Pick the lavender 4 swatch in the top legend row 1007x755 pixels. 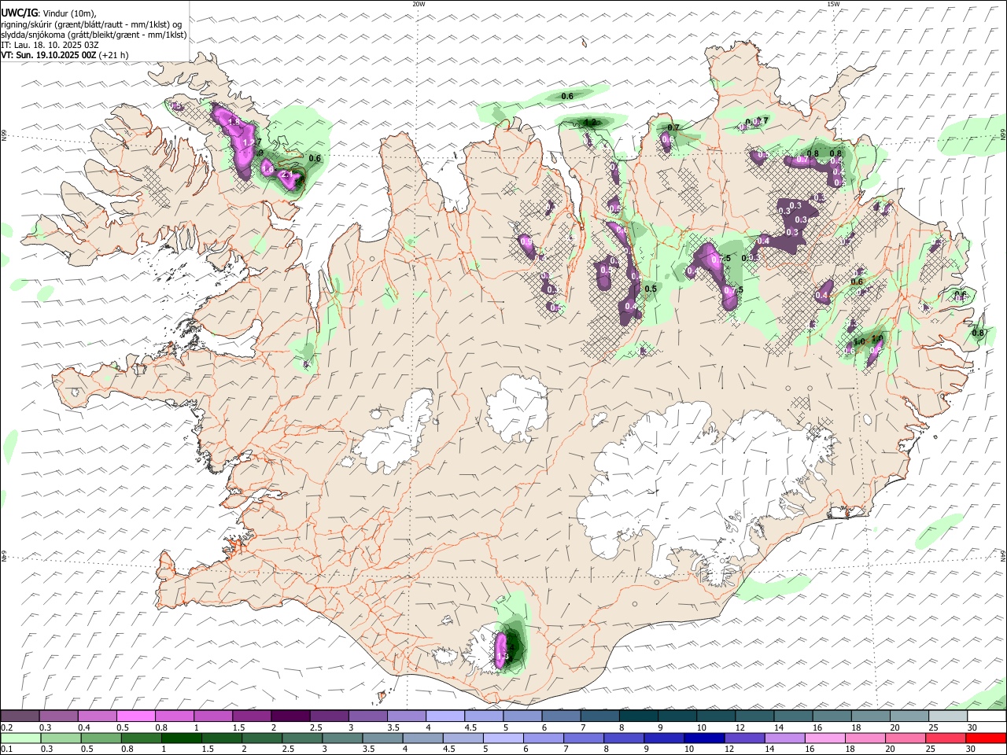point(445,716)
